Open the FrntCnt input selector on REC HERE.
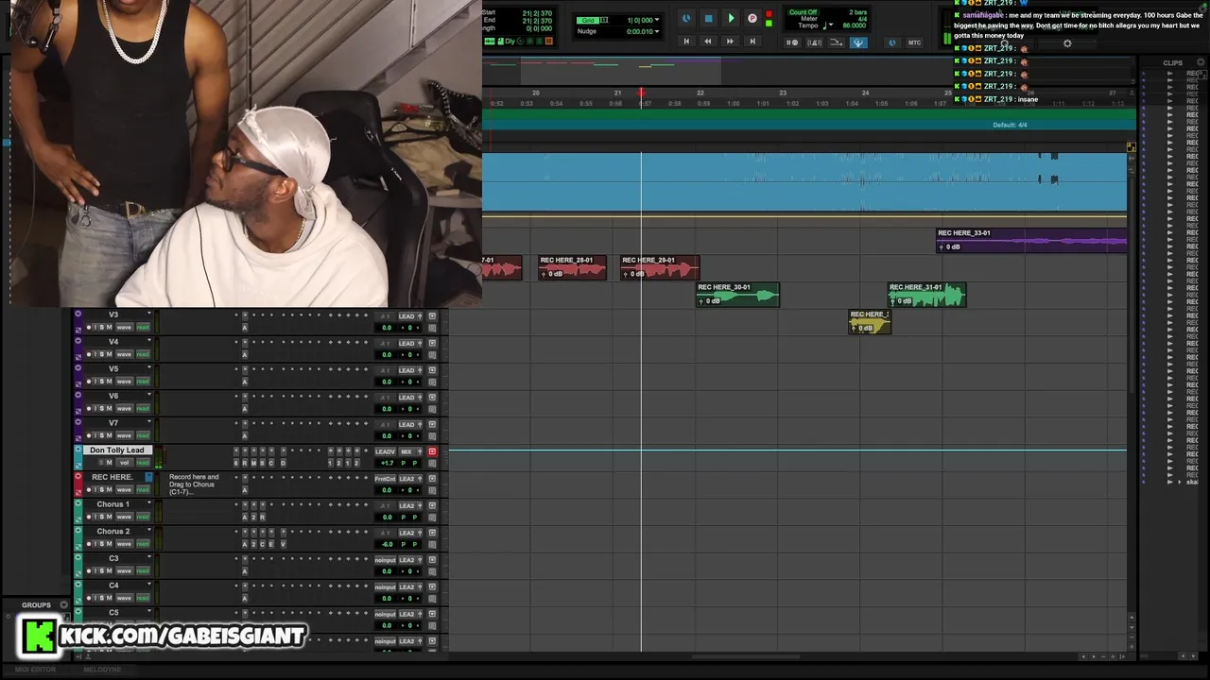This screenshot has width=1210, height=680. 385,479
